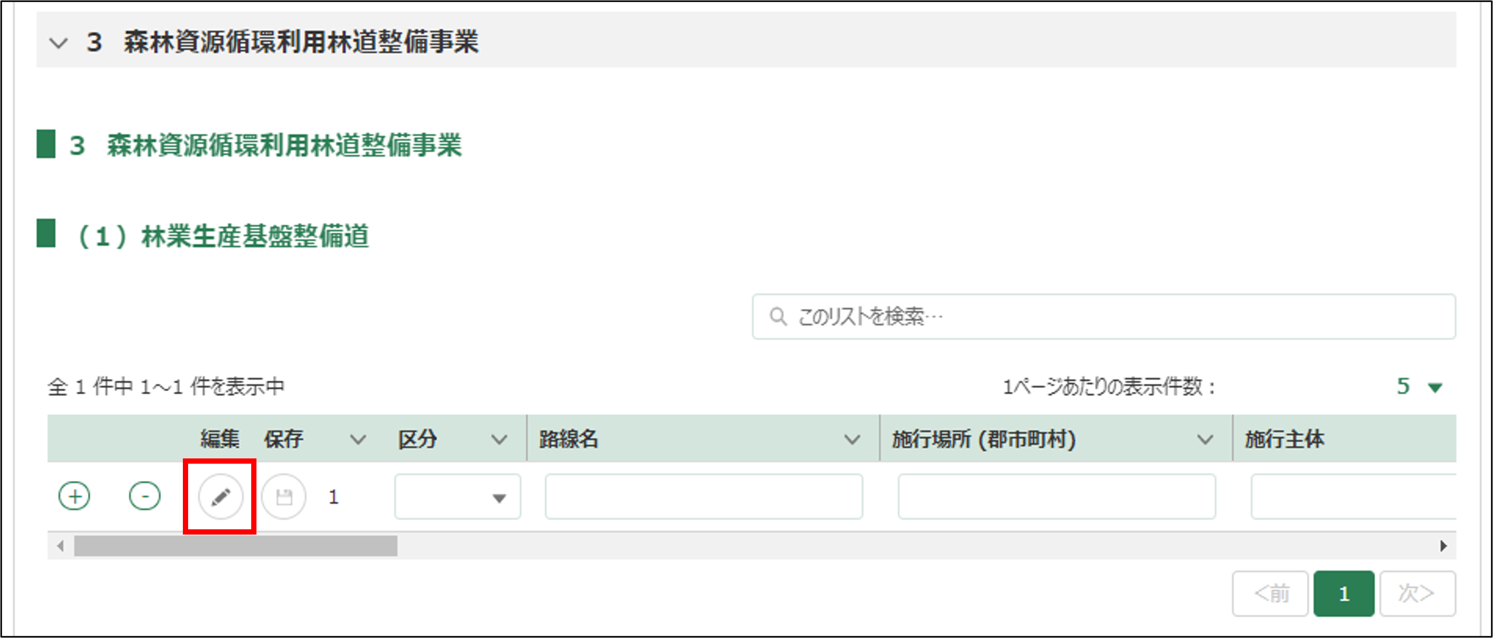Open the 路線名 column header chevron

pos(851,440)
